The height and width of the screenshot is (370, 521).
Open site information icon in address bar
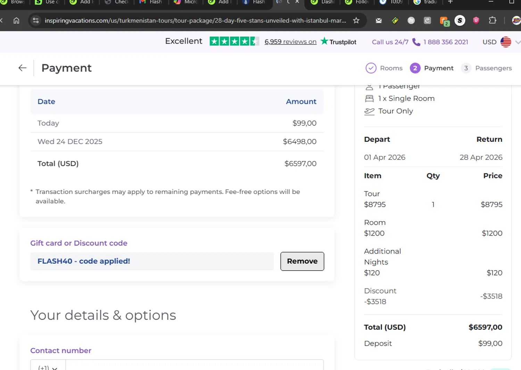coord(36,20)
